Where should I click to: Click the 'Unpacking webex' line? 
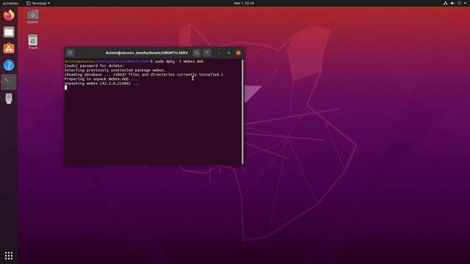(101, 84)
